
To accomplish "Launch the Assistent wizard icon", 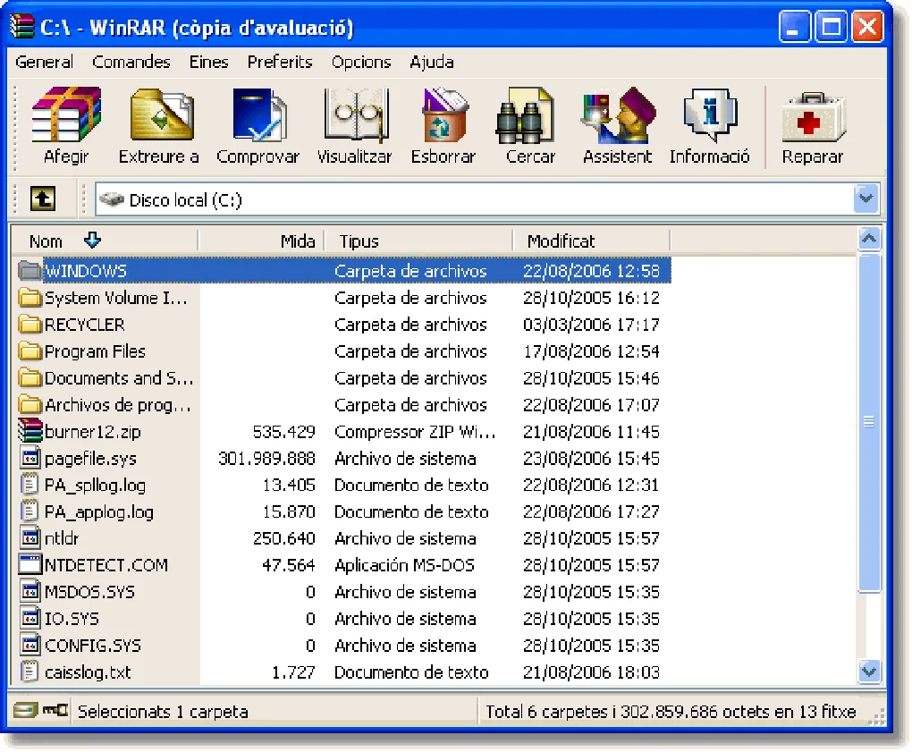I will pyautogui.click(x=618, y=114).
